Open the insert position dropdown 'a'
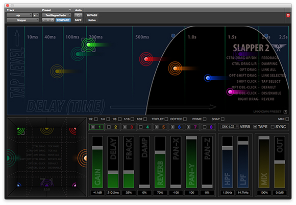Viewport: 296px width, 205px height. click(36, 15)
